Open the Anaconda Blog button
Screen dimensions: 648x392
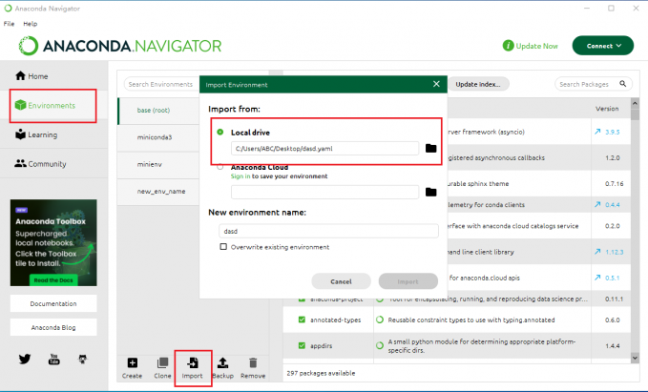[x=53, y=327]
